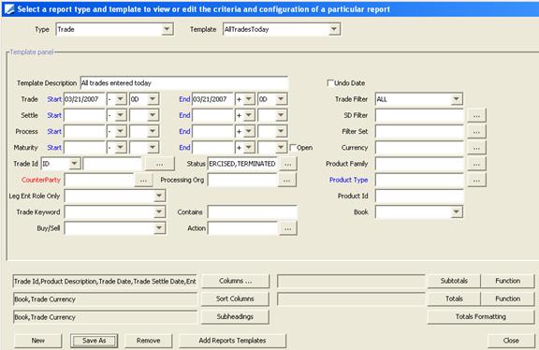The width and height of the screenshot is (539, 350).
Task: Click the Save As button
Action: coord(95,341)
